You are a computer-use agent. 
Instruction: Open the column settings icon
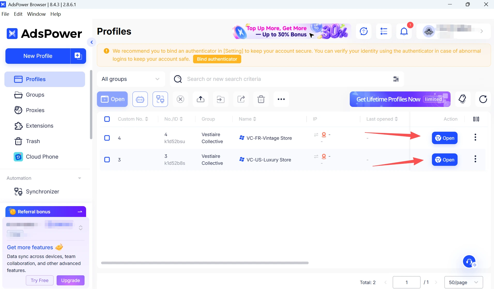(476, 119)
